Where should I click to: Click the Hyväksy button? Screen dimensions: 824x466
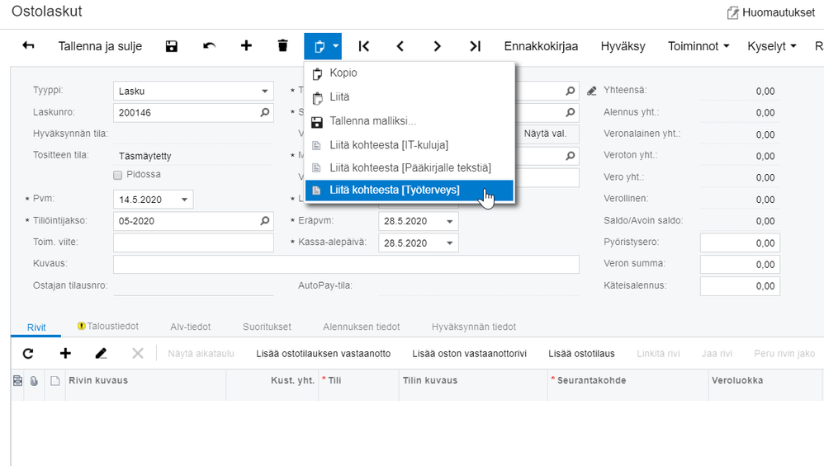(x=623, y=46)
